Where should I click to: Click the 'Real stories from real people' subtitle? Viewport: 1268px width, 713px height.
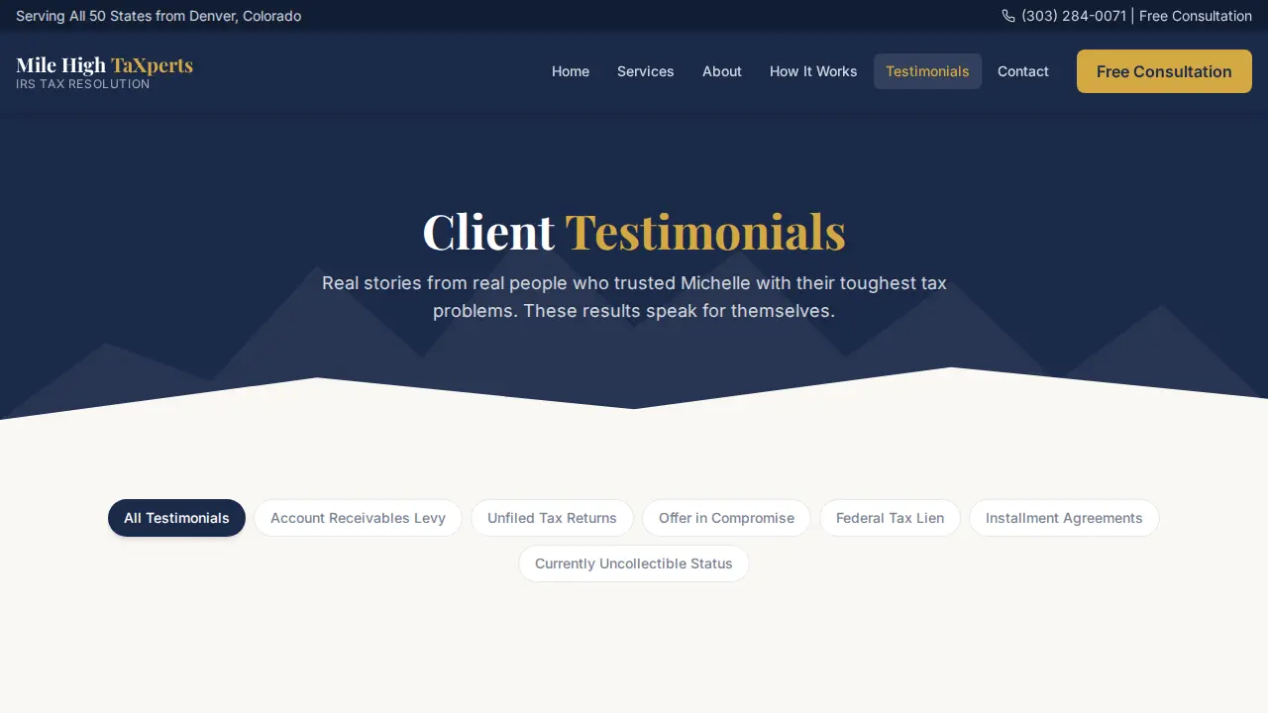coord(634,297)
